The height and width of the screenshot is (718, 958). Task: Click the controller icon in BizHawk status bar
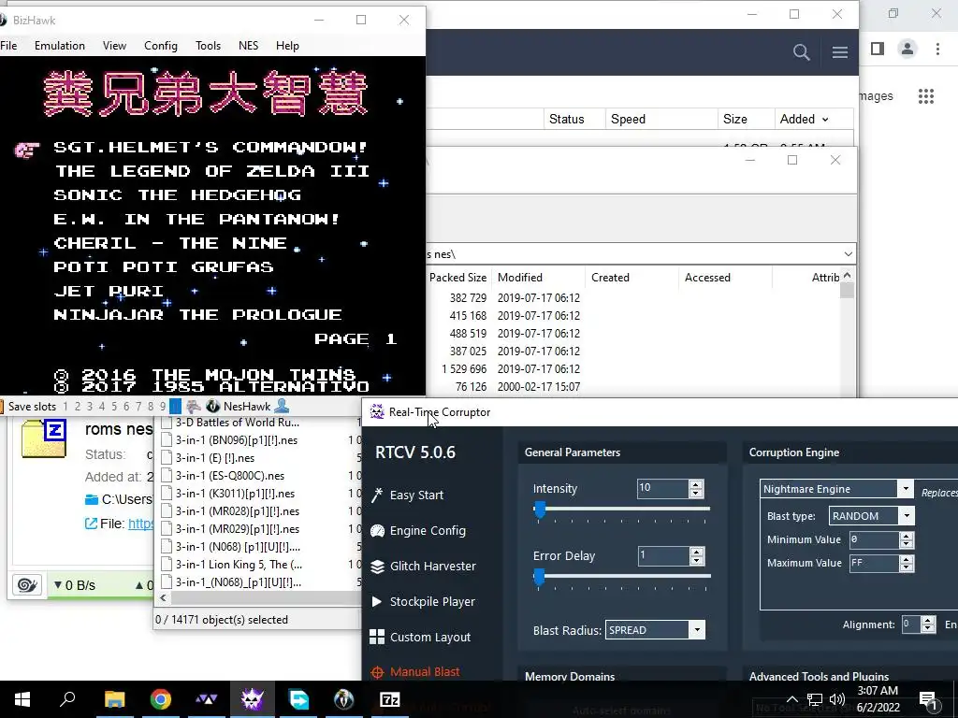[x=194, y=406]
